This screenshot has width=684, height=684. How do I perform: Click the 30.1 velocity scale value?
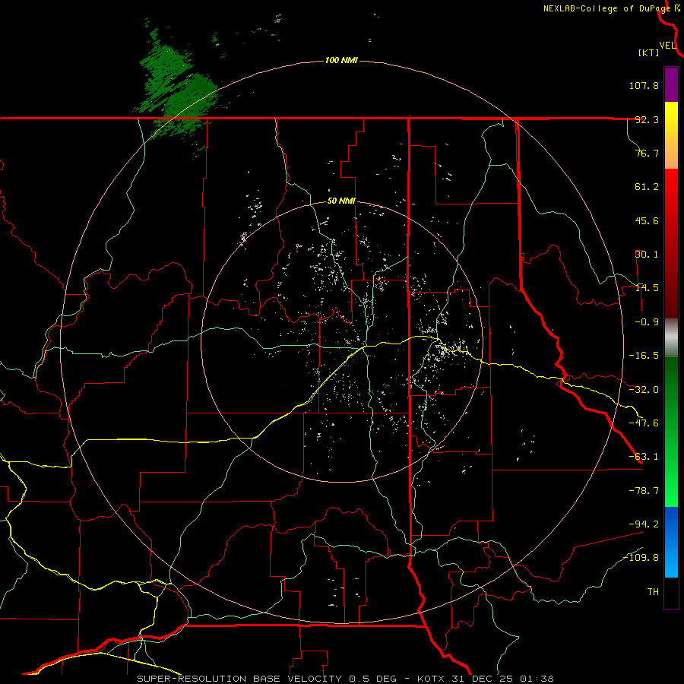(x=647, y=255)
